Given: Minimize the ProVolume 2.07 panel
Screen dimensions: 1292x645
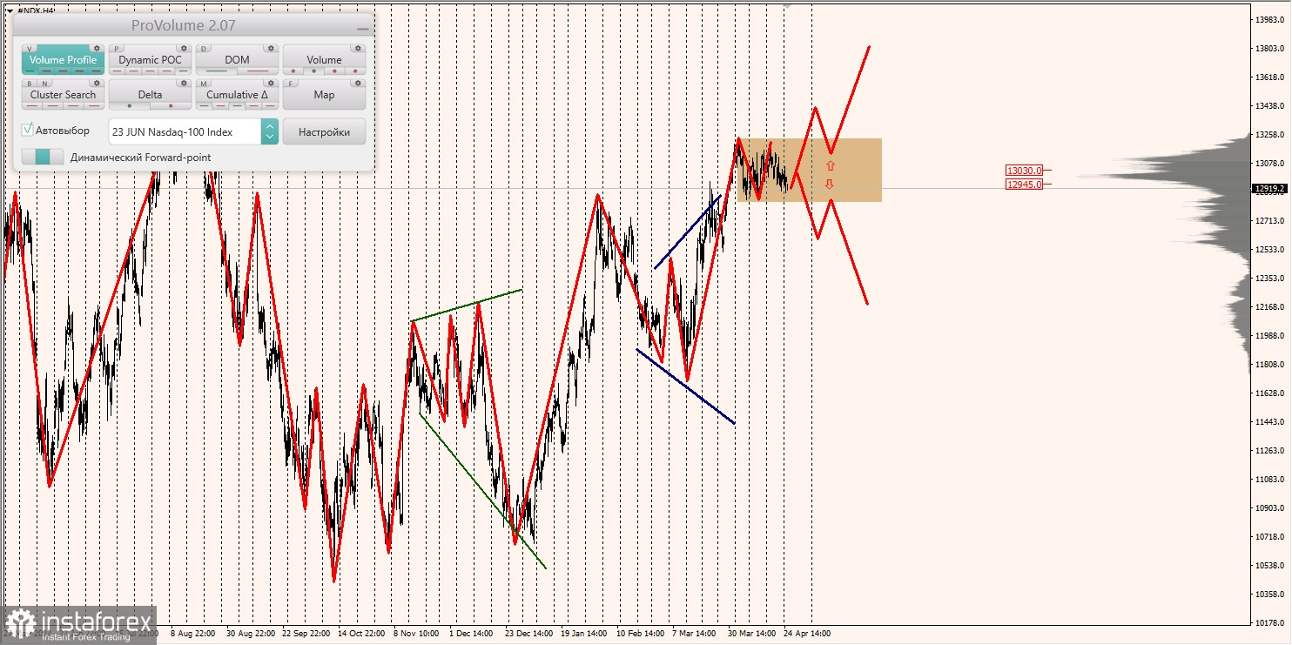Looking at the screenshot, I should tap(362, 28).
